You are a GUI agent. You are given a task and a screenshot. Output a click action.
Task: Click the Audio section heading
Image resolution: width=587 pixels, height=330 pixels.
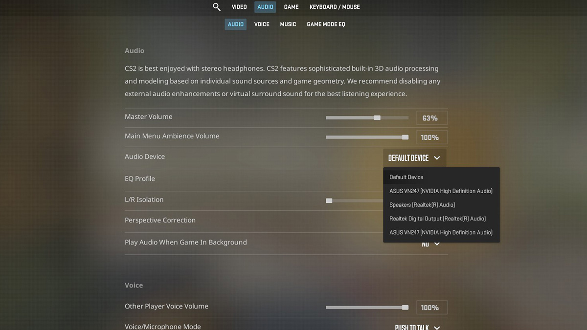point(135,50)
